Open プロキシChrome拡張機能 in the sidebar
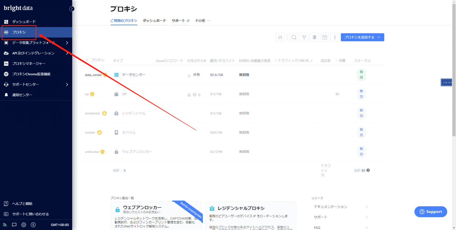456x230 pixels. (x=36, y=74)
